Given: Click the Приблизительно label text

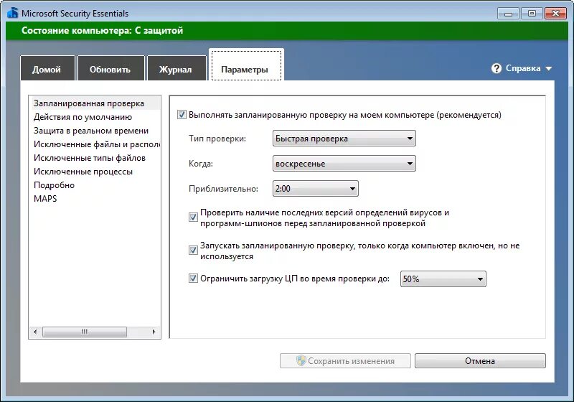Looking at the screenshot, I should coord(223,189).
